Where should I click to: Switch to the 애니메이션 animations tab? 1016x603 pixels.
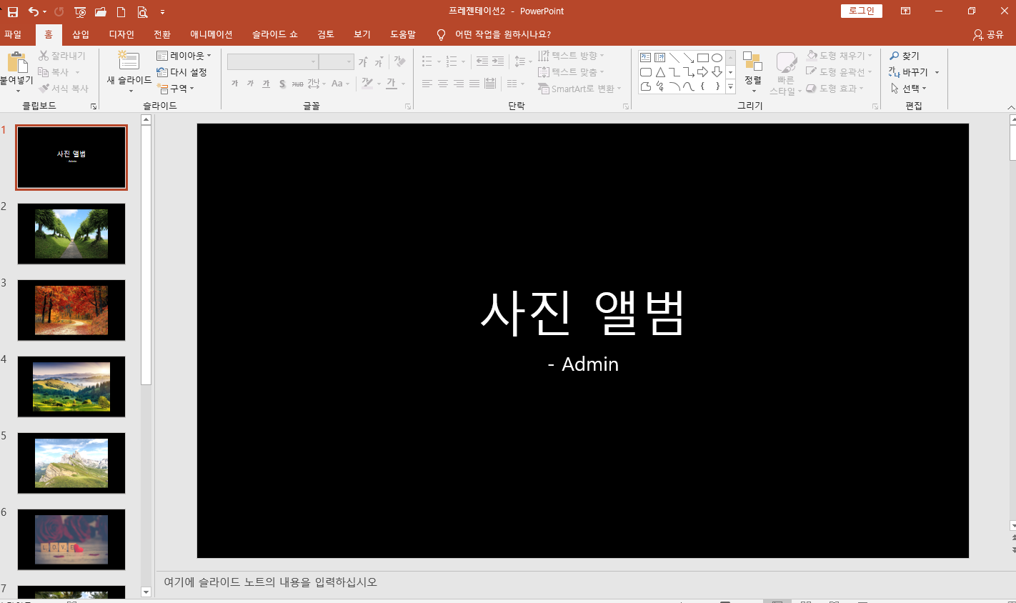point(211,34)
